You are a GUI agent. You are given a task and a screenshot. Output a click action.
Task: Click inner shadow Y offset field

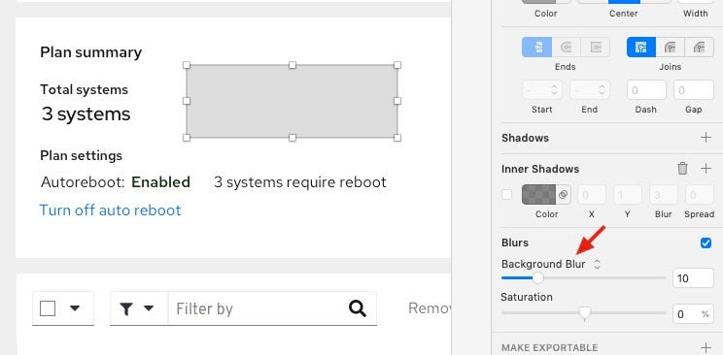coord(627,195)
